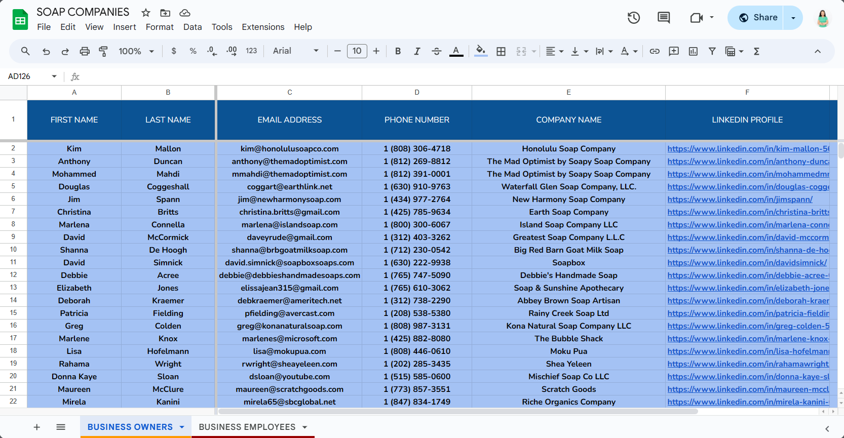Select column C header

point(290,92)
